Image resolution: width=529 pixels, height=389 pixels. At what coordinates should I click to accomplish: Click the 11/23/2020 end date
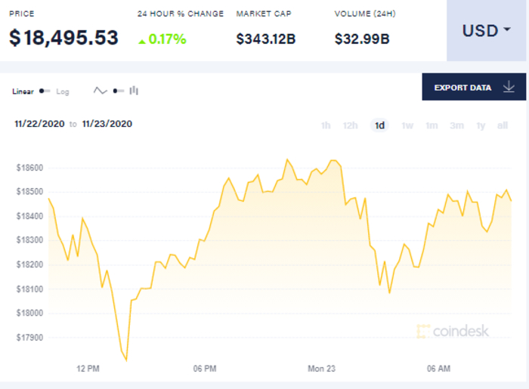click(107, 124)
